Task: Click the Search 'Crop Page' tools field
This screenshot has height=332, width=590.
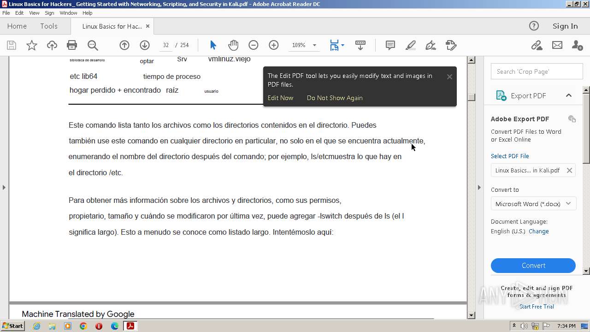Action: coord(537,71)
